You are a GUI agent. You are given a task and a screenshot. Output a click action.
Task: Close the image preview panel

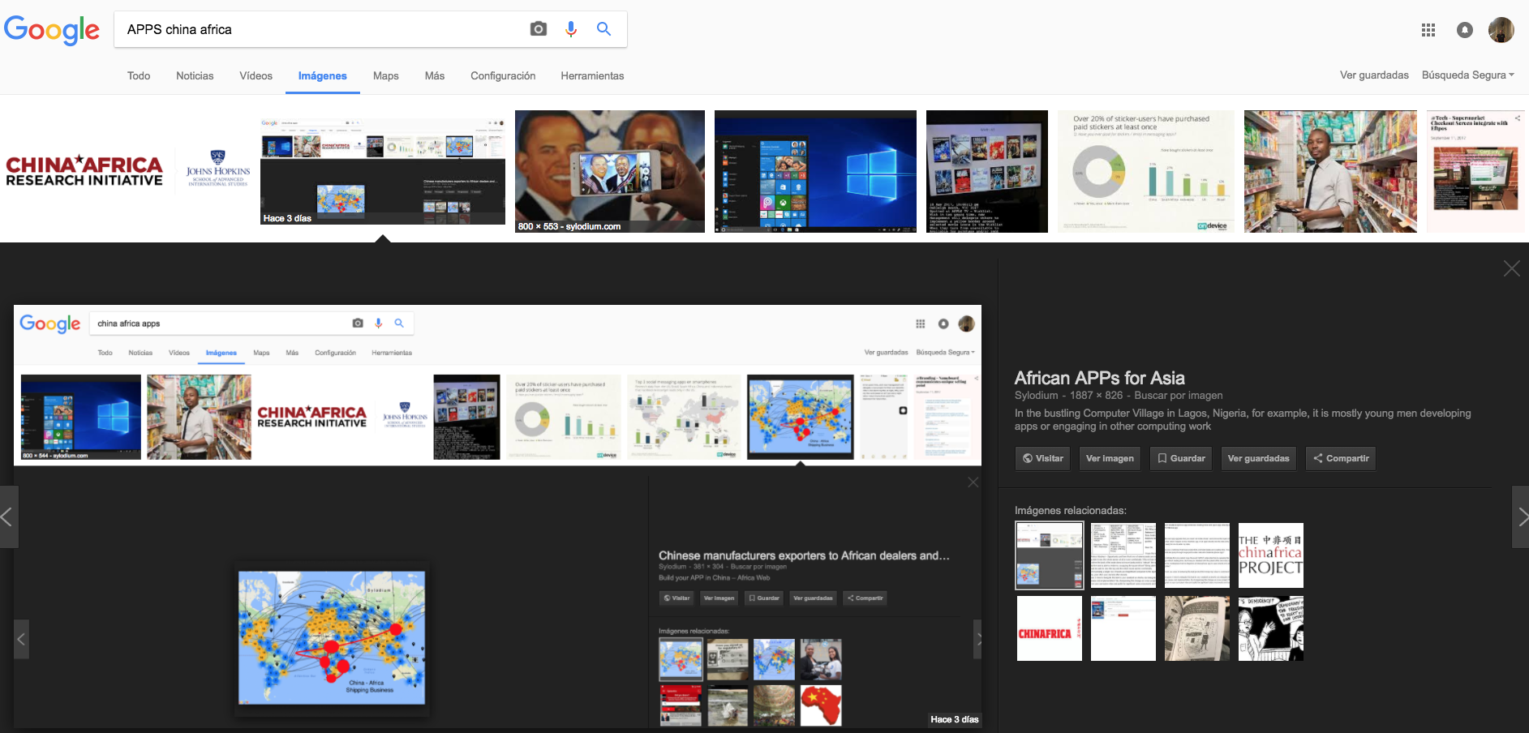[1511, 268]
